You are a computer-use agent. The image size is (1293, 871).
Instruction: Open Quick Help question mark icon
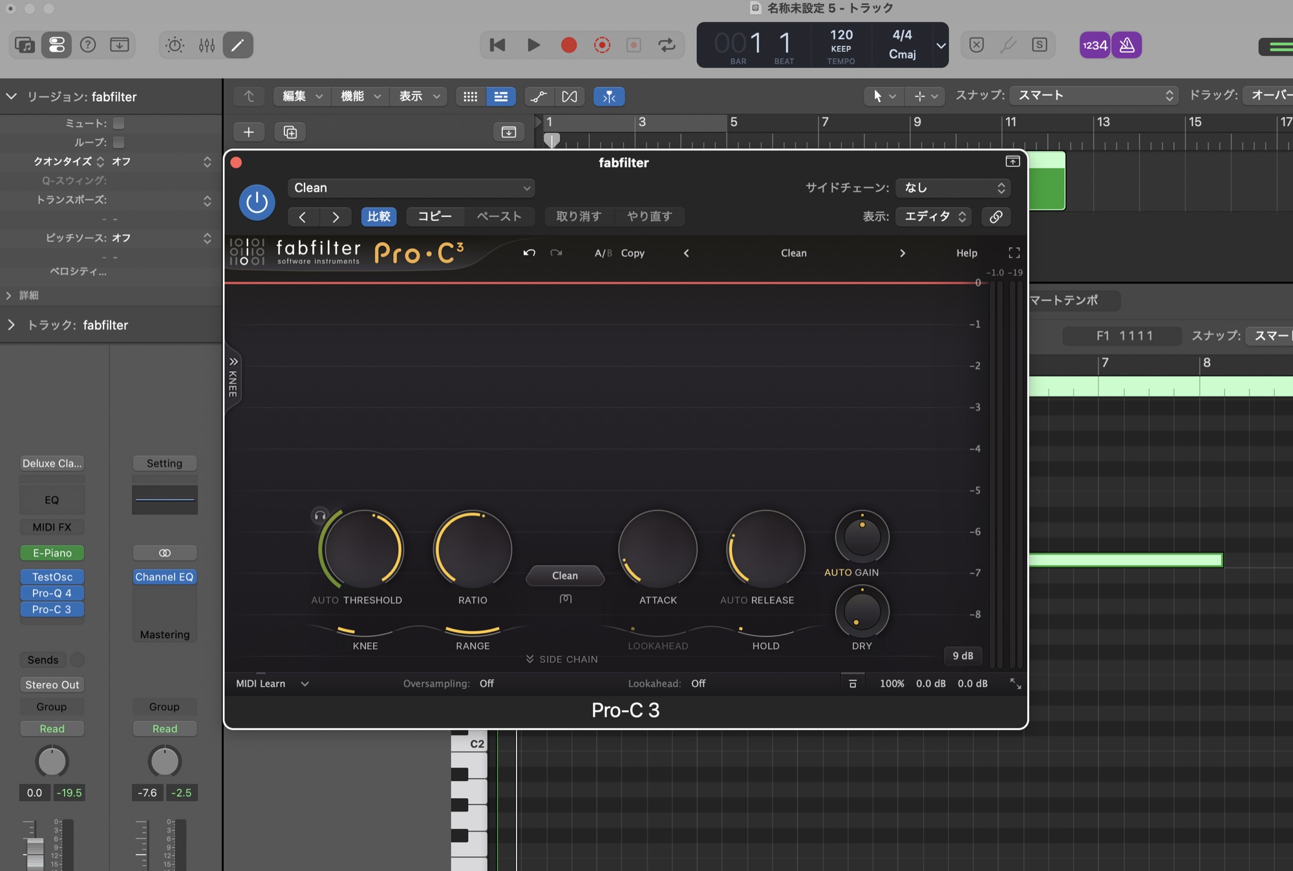click(88, 45)
